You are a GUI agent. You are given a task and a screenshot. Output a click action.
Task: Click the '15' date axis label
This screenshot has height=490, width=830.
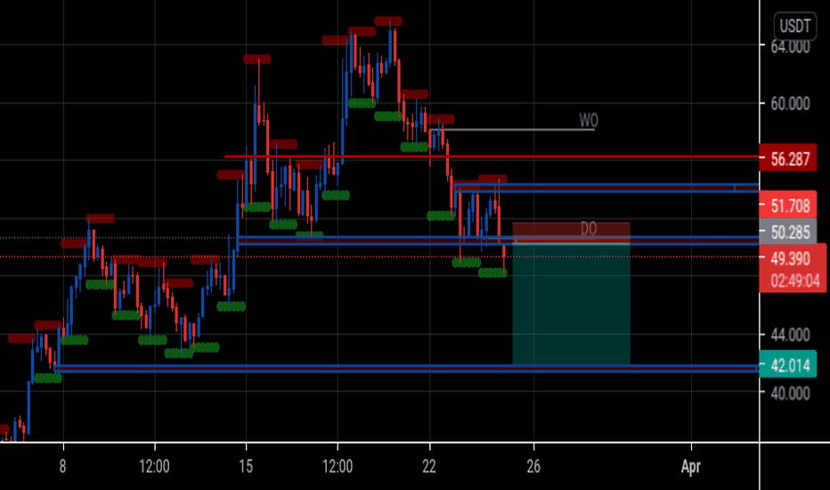click(246, 467)
